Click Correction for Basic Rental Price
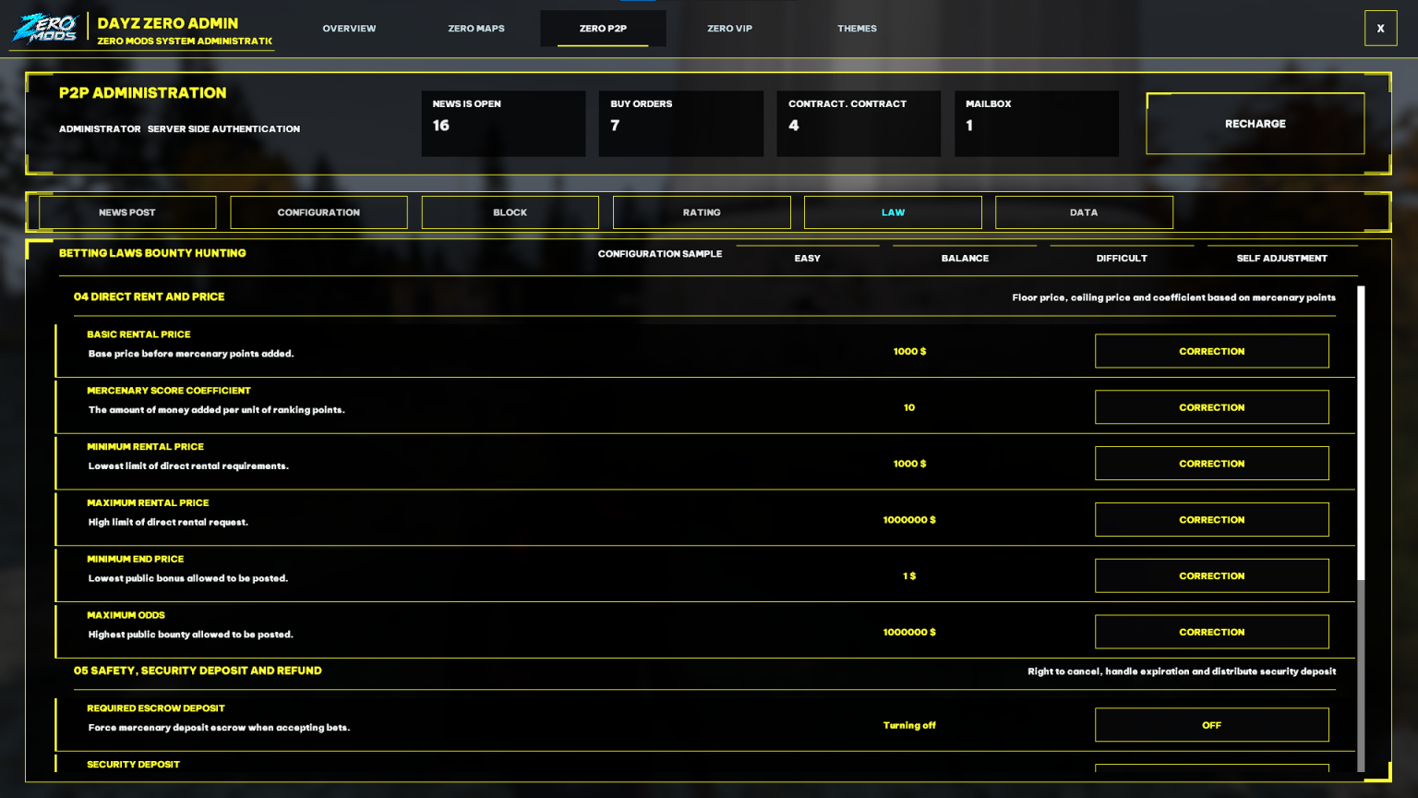 1211,351
